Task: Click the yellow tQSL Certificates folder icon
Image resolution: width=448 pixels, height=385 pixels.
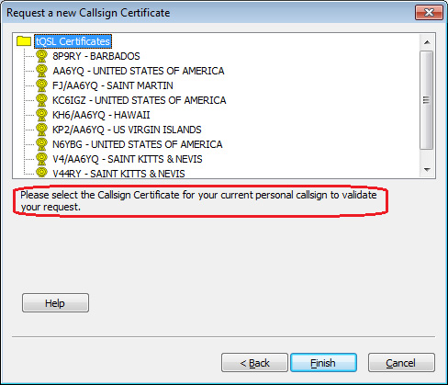Action: point(24,41)
